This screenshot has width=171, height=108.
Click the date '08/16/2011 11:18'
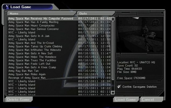pyautogui.click(x=94, y=71)
